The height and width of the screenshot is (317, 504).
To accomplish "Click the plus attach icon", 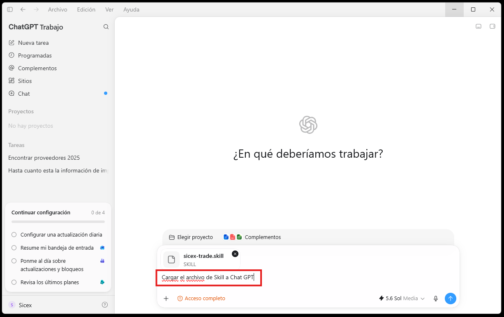I will (x=166, y=299).
